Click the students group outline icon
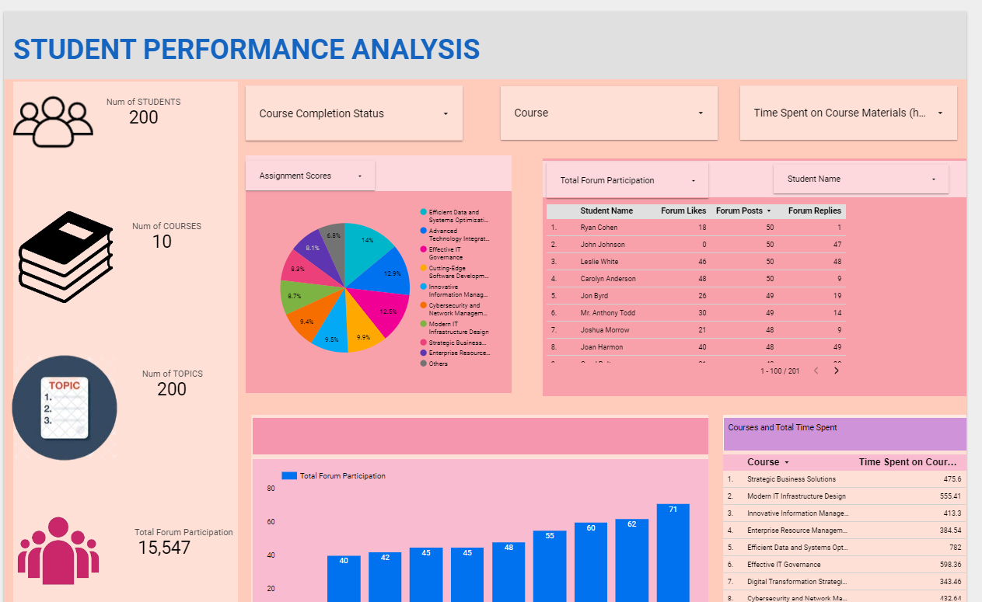The width and height of the screenshot is (982, 602). (x=54, y=122)
